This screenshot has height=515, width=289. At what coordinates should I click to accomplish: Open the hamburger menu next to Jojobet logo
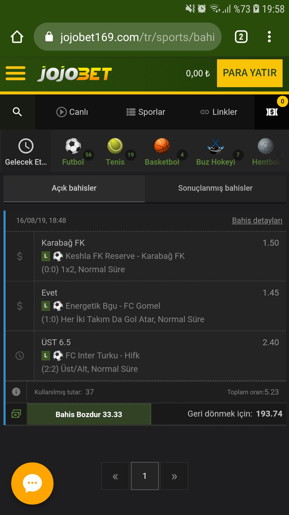(x=16, y=73)
